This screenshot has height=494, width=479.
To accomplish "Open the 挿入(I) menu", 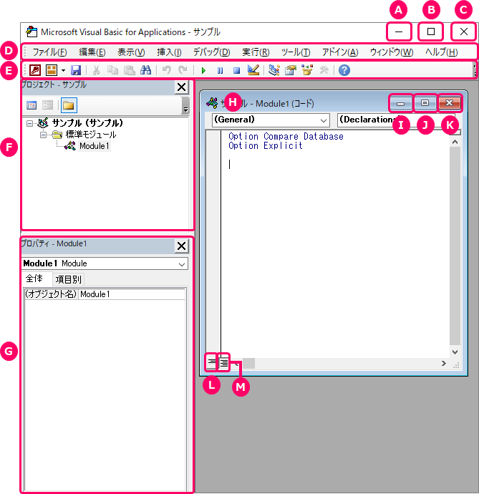I will (x=169, y=52).
